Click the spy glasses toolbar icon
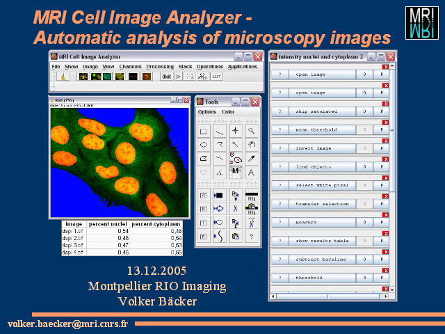This screenshot has height=334, width=445. (x=202, y=77)
